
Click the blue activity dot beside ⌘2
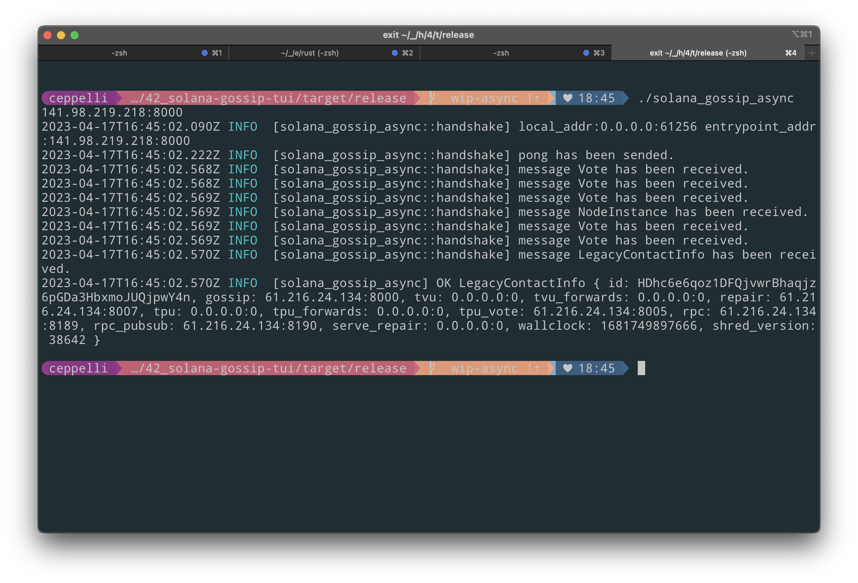[395, 53]
